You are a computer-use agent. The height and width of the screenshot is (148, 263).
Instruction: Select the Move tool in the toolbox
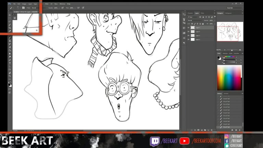point(10,15)
